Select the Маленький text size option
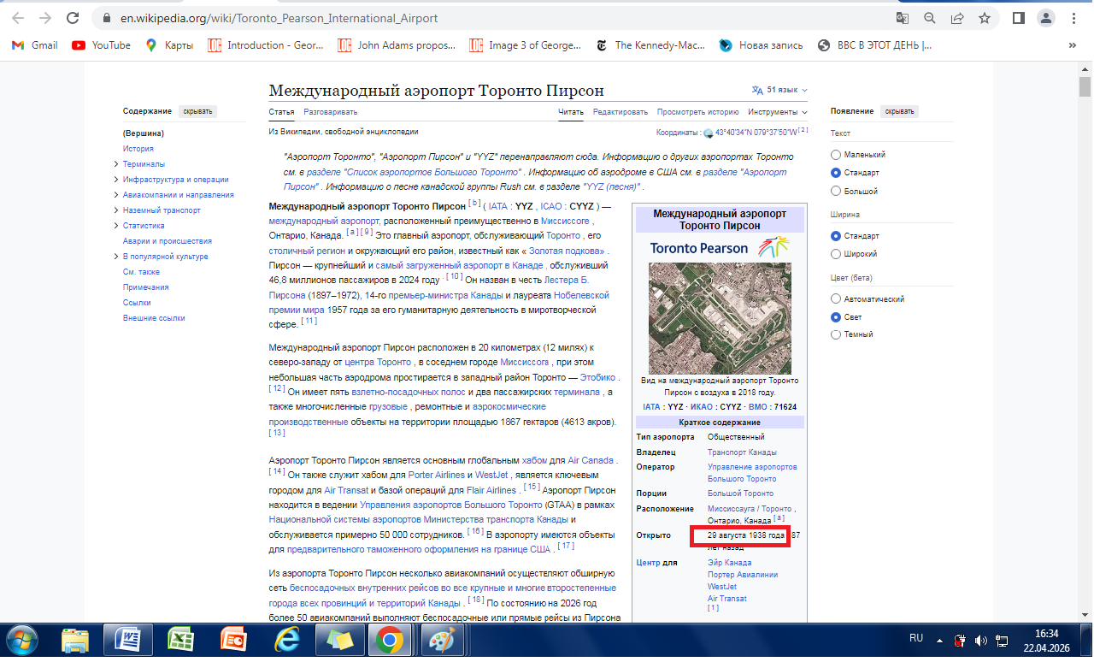Screen dimensions: 1094x662 pos(836,155)
